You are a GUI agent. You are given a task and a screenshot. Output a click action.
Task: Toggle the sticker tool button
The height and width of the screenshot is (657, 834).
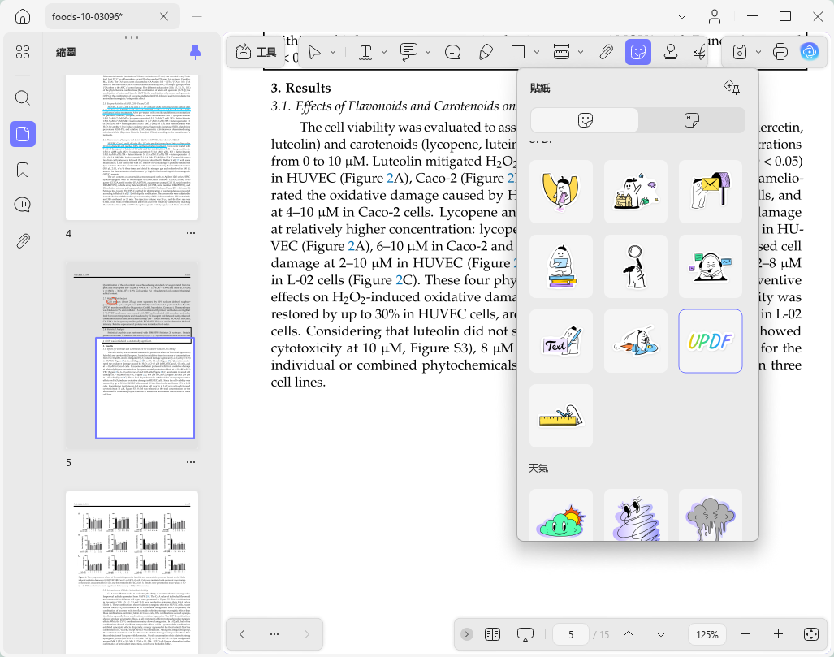pos(638,52)
